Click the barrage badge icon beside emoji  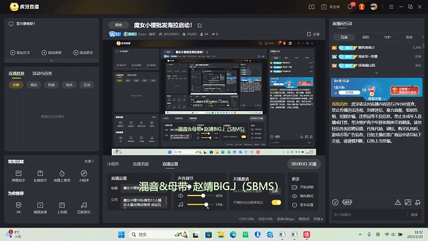(347, 202)
